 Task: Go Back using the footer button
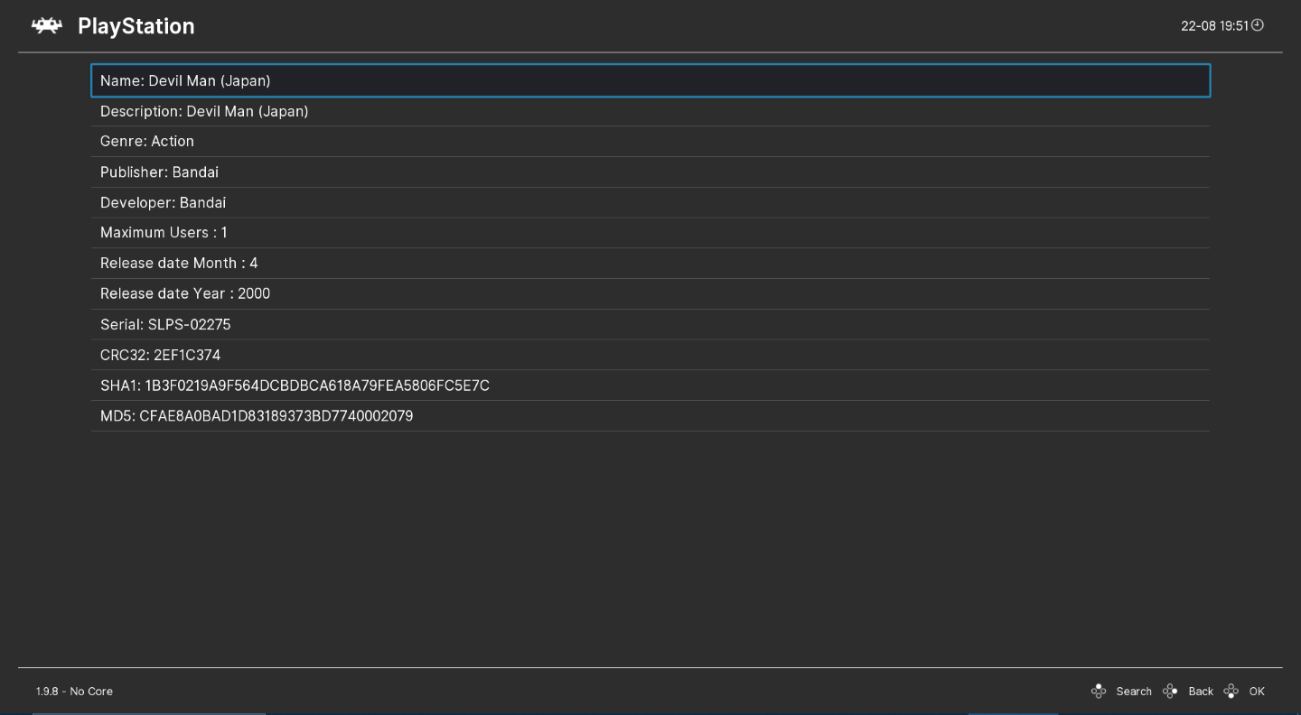[x=1201, y=692]
